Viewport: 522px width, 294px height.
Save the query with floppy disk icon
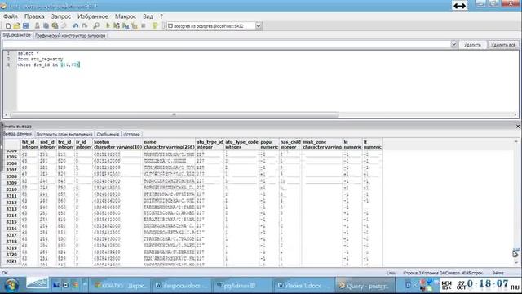(25, 25)
